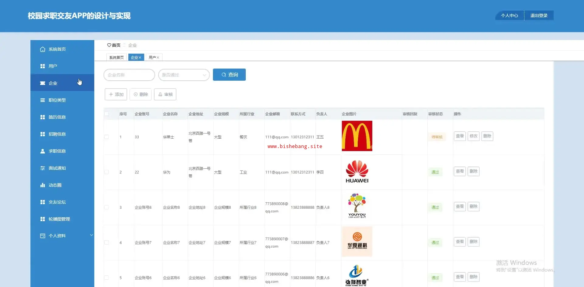Select all rows with the header checkbox
Image resolution: width=584 pixels, height=287 pixels.
106,114
